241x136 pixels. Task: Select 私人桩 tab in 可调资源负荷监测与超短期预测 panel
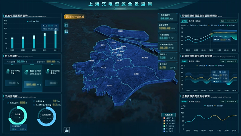[191, 21]
